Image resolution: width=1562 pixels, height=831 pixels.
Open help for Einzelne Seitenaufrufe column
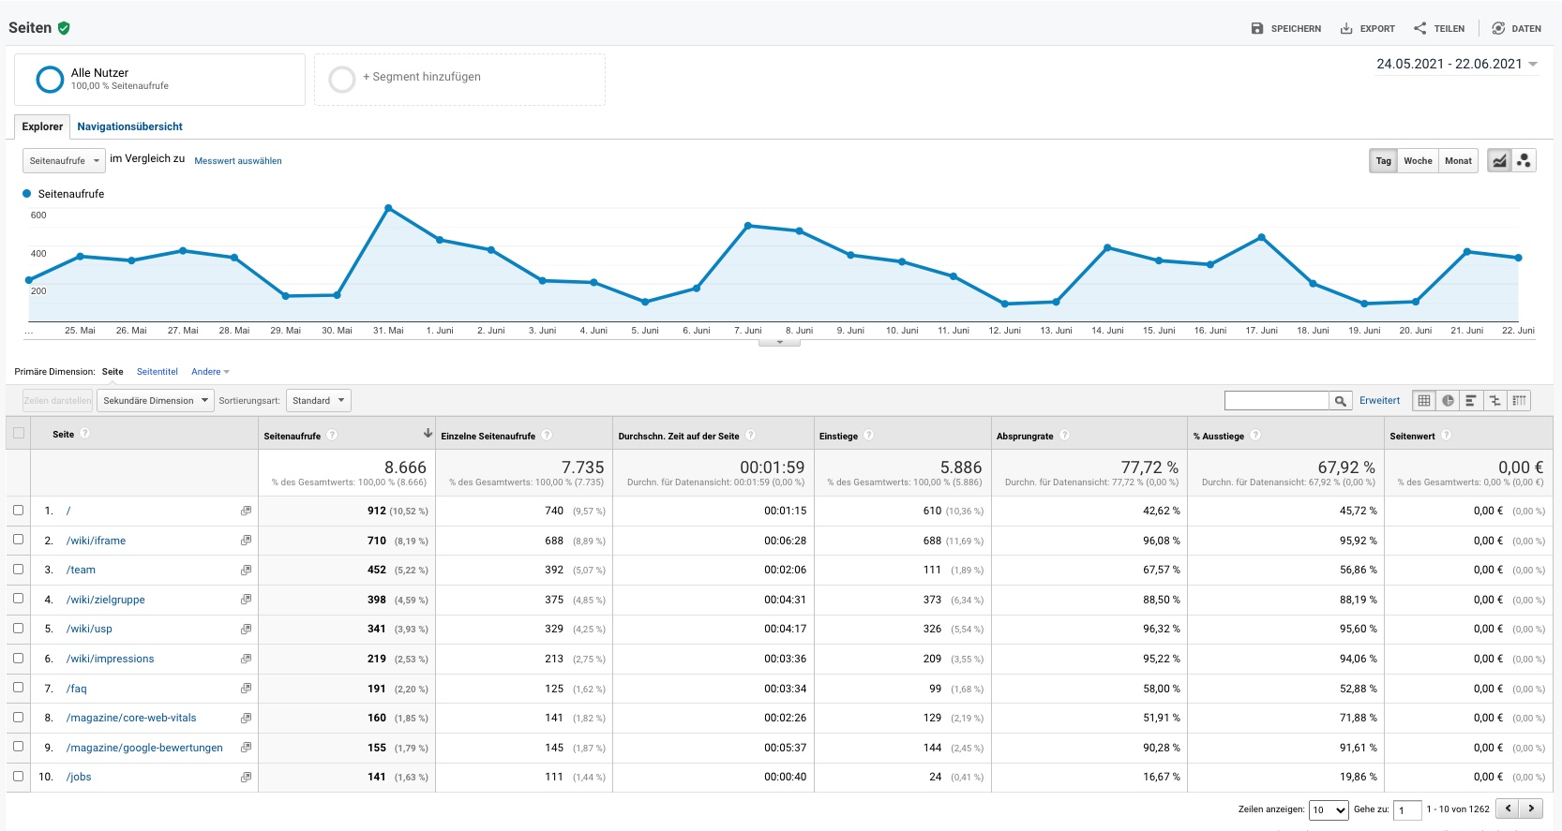tap(547, 435)
